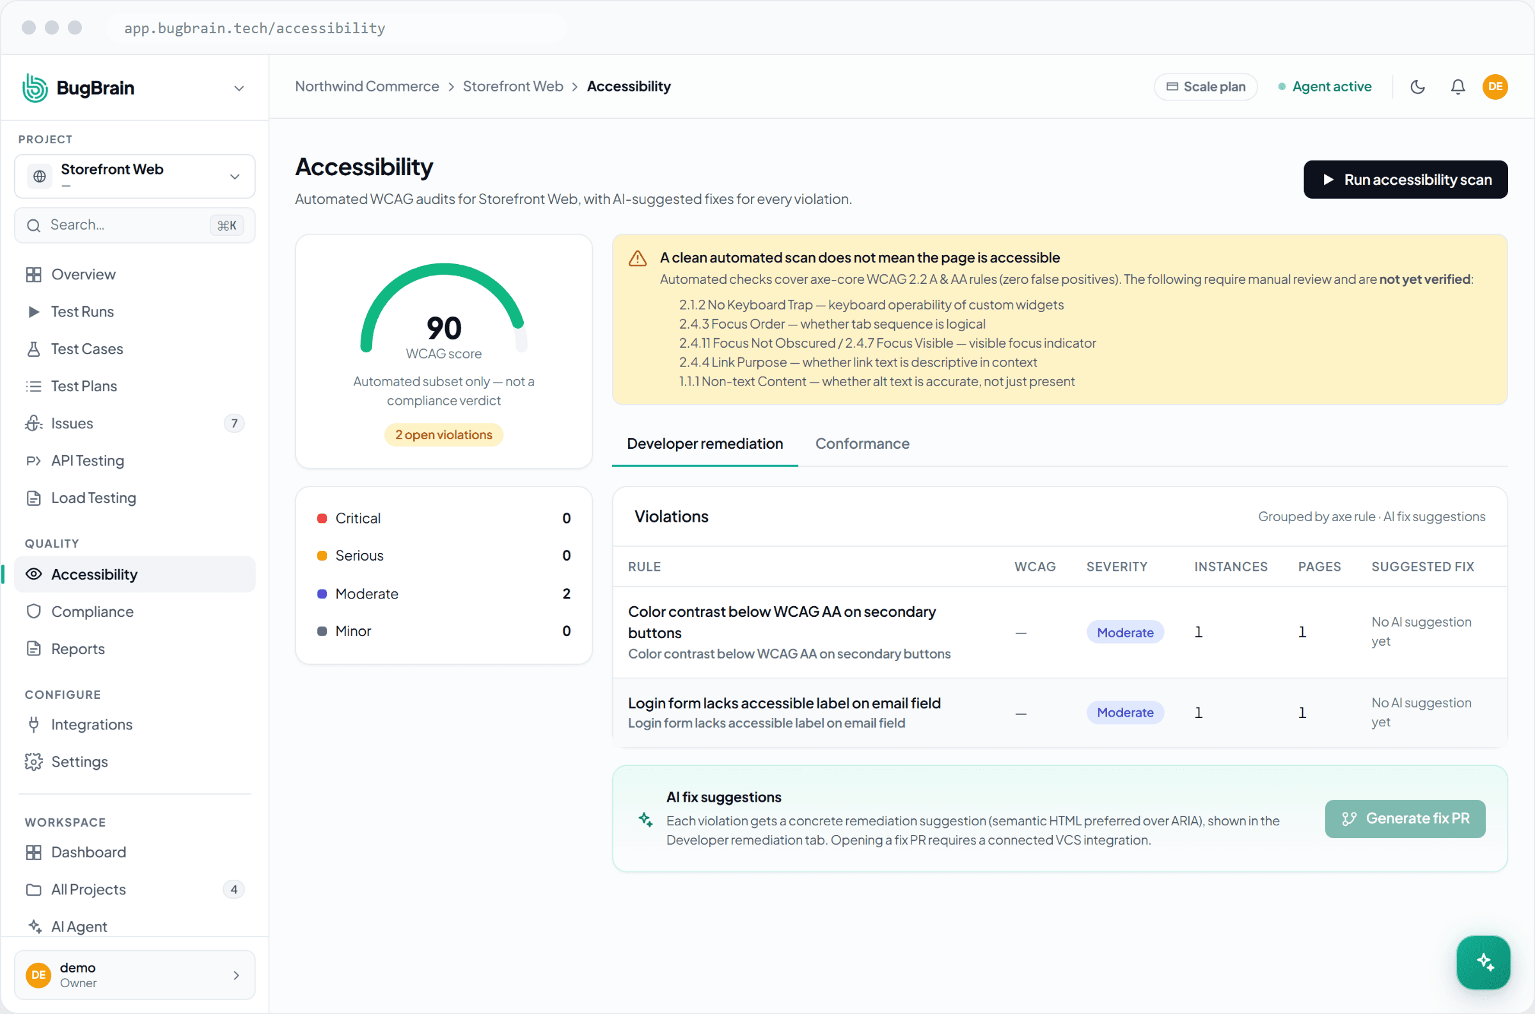Open the DE user avatar menu in header
This screenshot has height=1014, width=1535.
coord(1495,87)
